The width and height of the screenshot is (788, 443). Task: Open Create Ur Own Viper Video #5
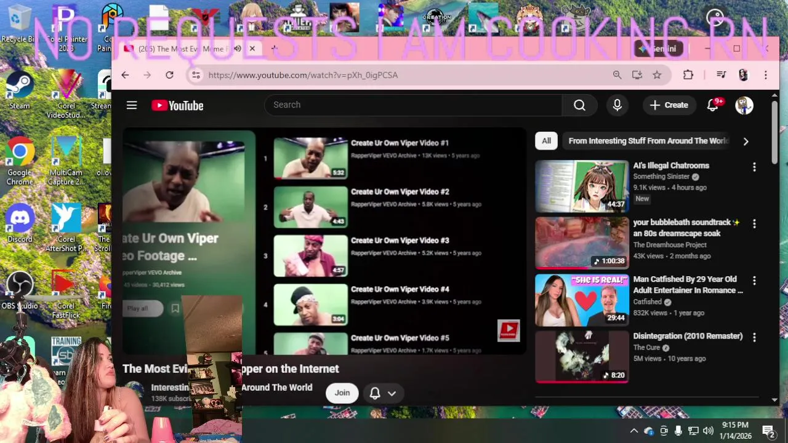point(400,337)
